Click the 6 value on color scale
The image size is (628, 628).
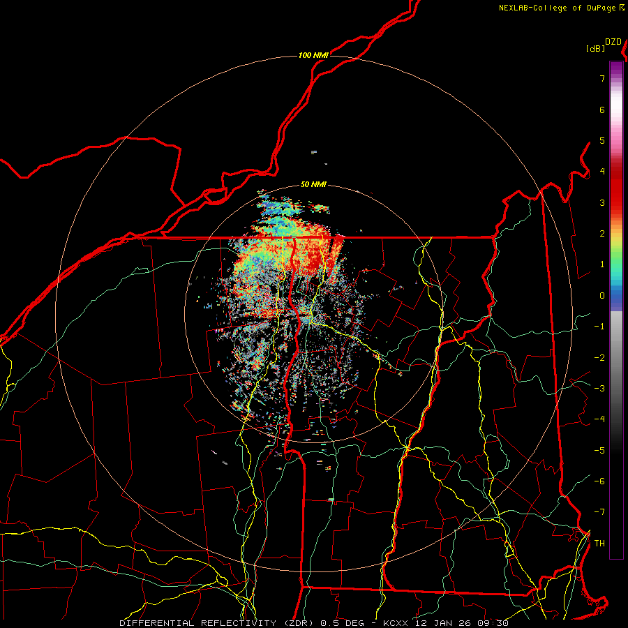(602, 110)
